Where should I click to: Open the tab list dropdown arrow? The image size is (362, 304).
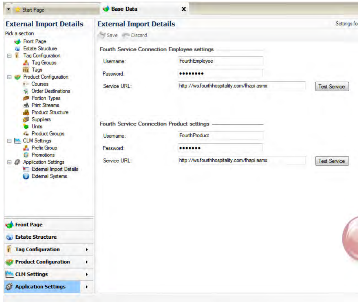tap(9, 10)
